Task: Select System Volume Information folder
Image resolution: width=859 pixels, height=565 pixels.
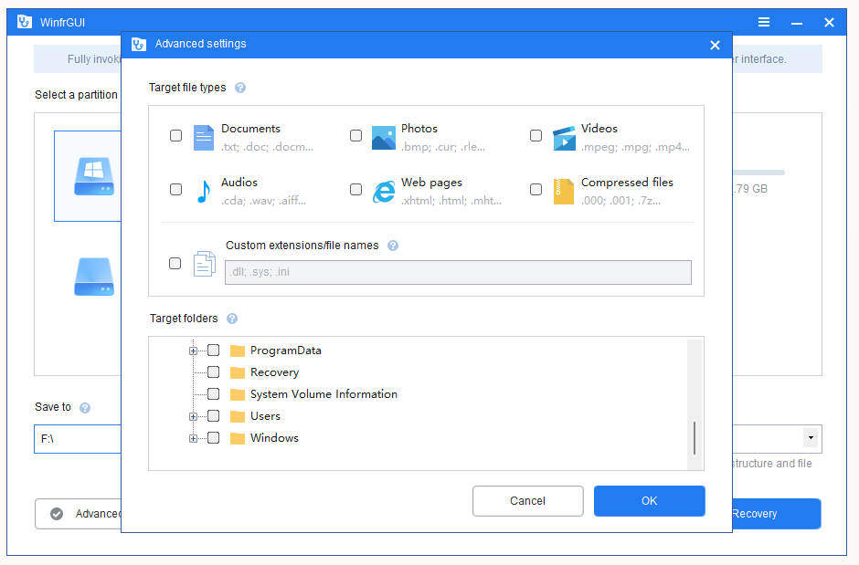Action: [323, 394]
